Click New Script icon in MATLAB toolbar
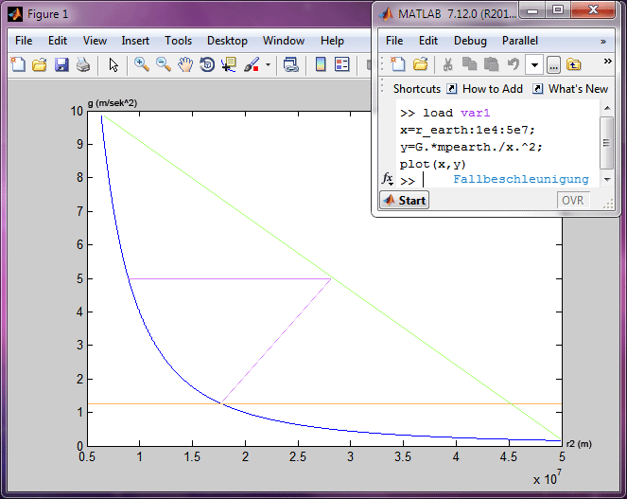This screenshot has height=499, width=627. click(398, 64)
